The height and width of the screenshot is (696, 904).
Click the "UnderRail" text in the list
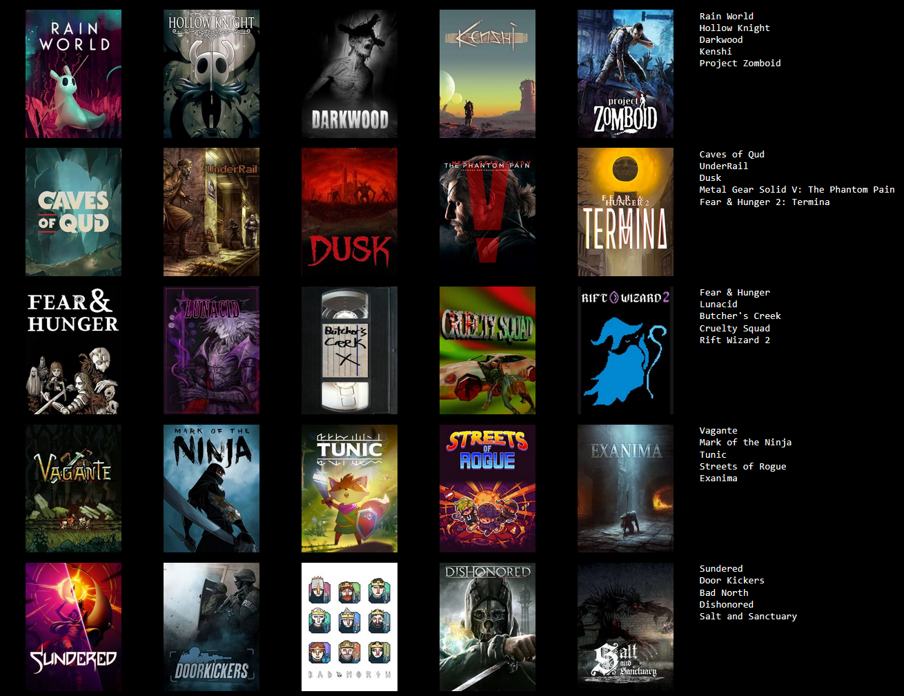click(x=724, y=166)
